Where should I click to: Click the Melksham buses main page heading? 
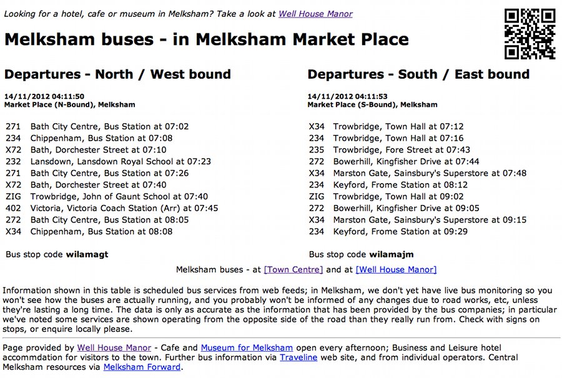click(x=206, y=39)
